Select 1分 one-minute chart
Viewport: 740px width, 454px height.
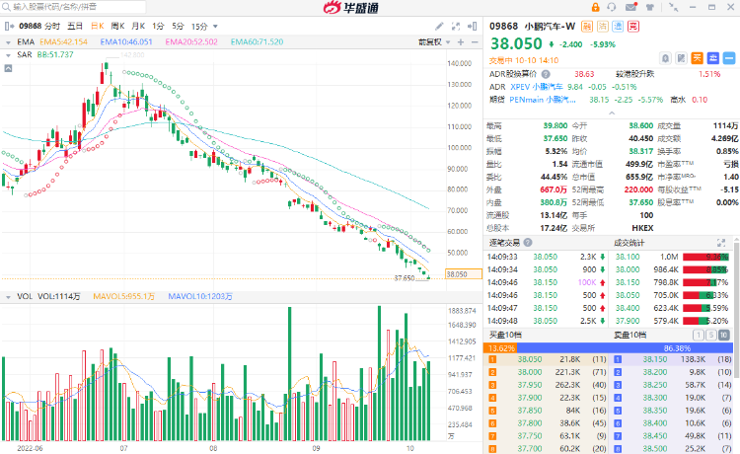click(158, 27)
